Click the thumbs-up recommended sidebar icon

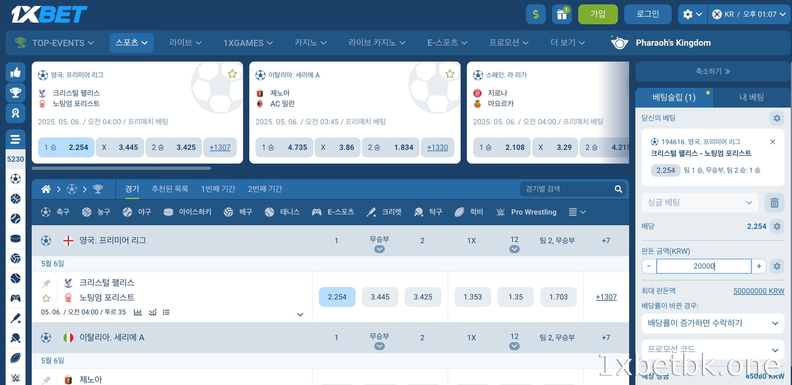coord(16,72)
